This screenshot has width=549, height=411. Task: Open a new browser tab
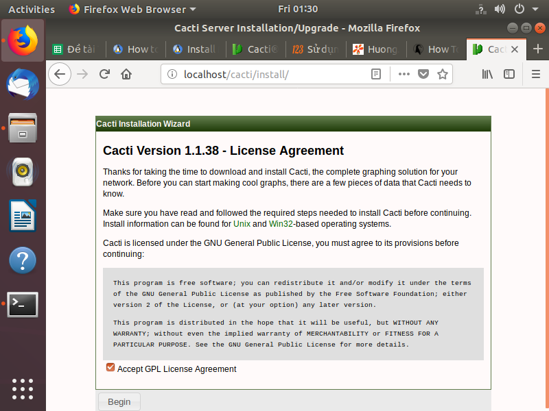pyautogui.click(x=538, y=49)
